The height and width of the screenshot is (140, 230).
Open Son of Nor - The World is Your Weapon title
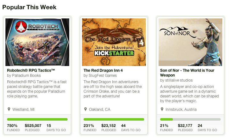click(187, 73)
